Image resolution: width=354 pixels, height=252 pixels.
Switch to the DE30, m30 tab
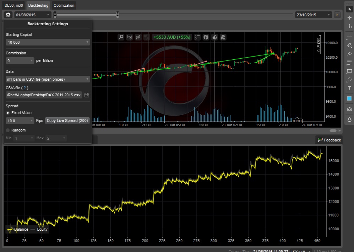(x=13, y=5)
